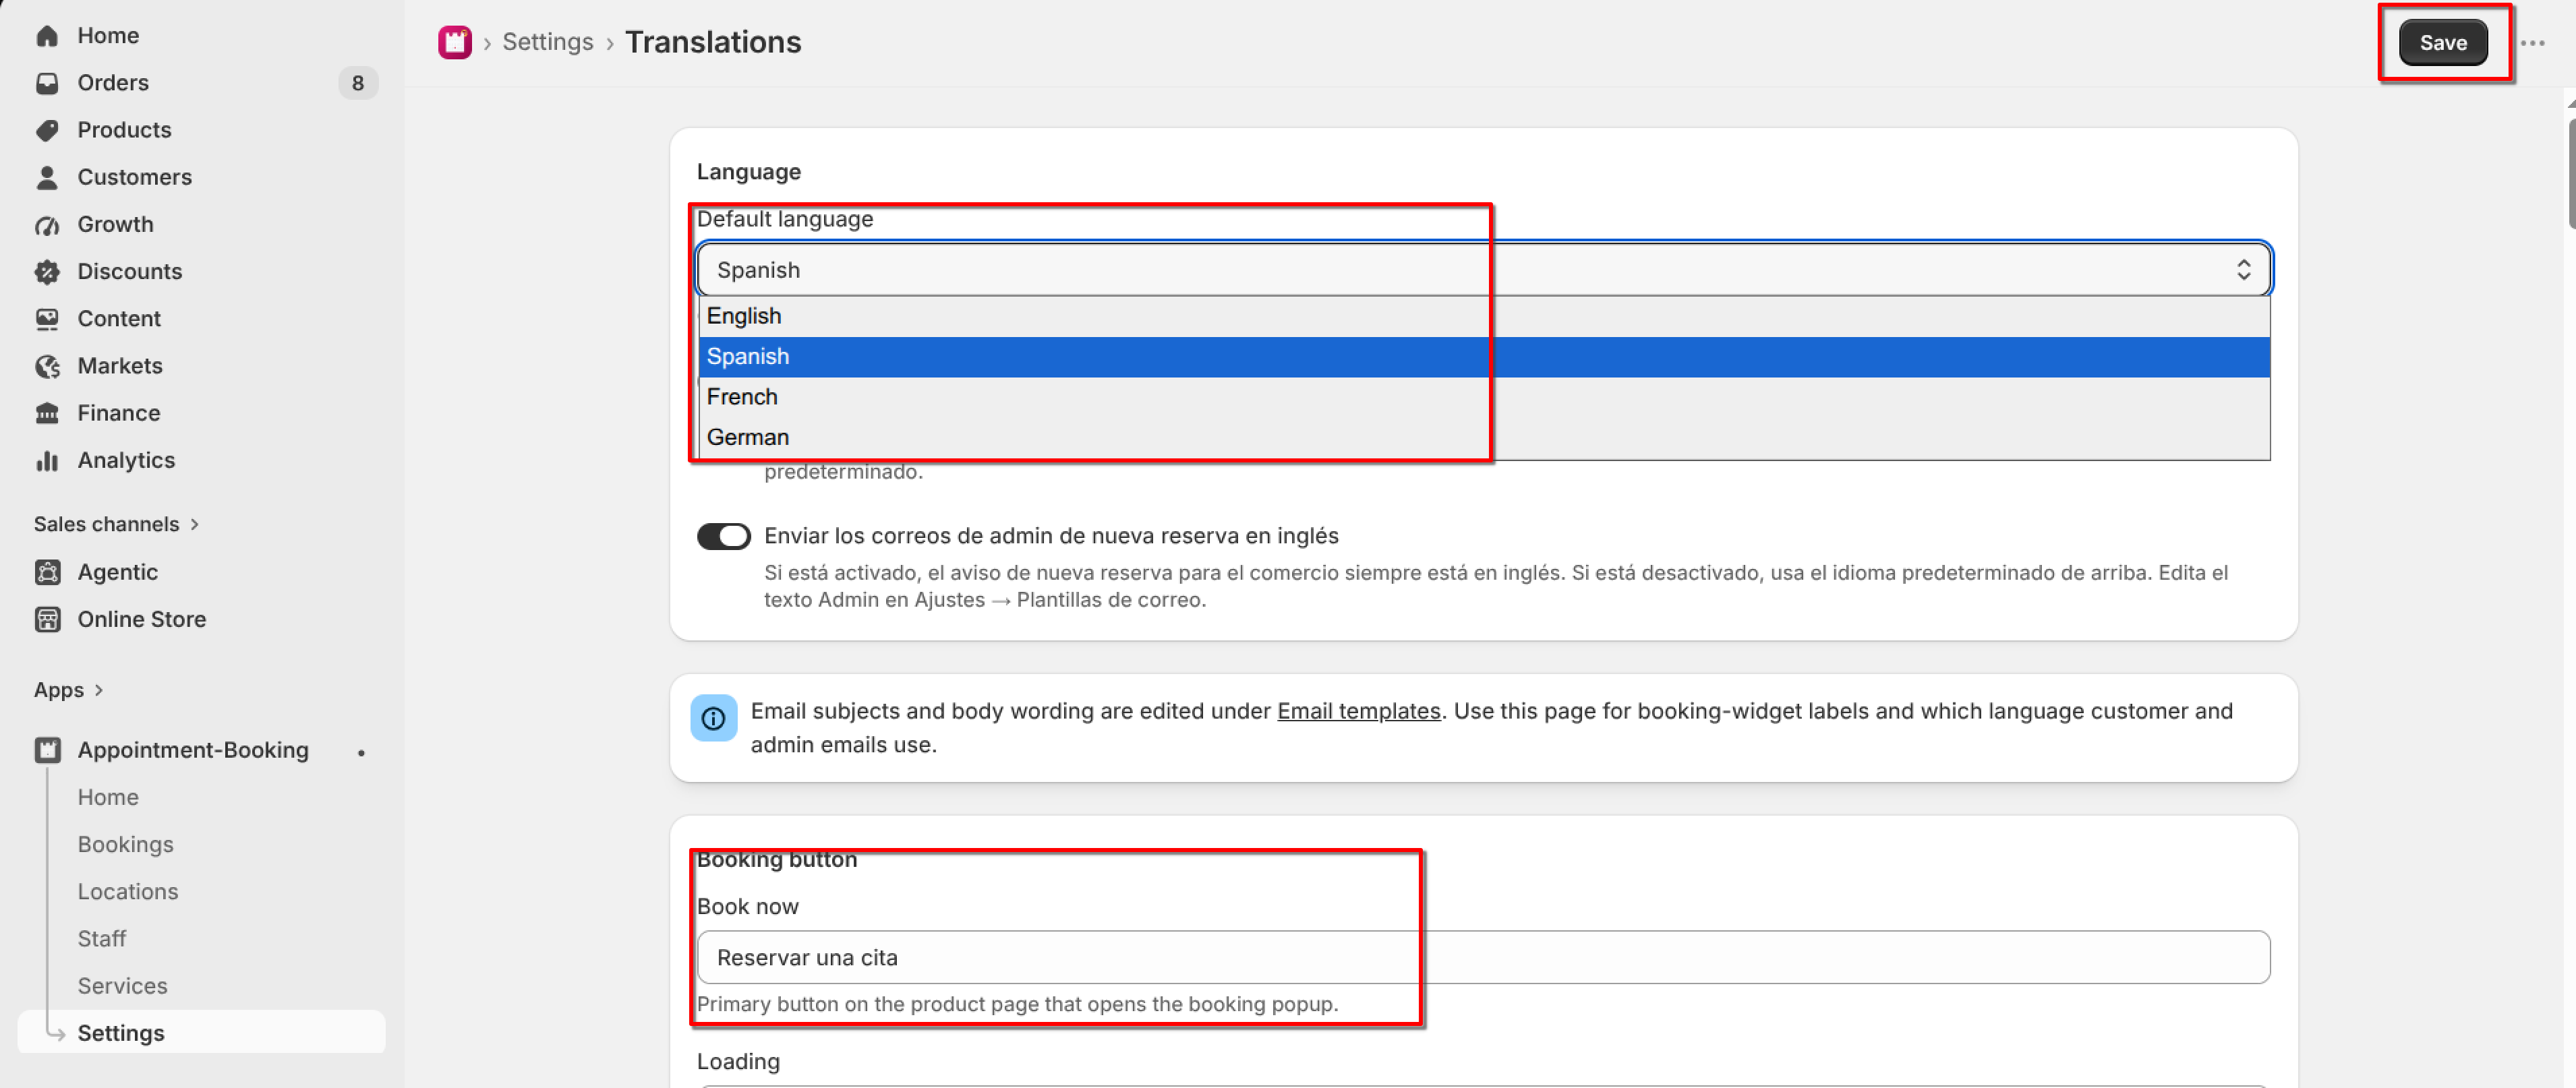The image size is (2576, 1088).
Task: Click the pink app icon in breadcrumb
Action: pos(455,42)
